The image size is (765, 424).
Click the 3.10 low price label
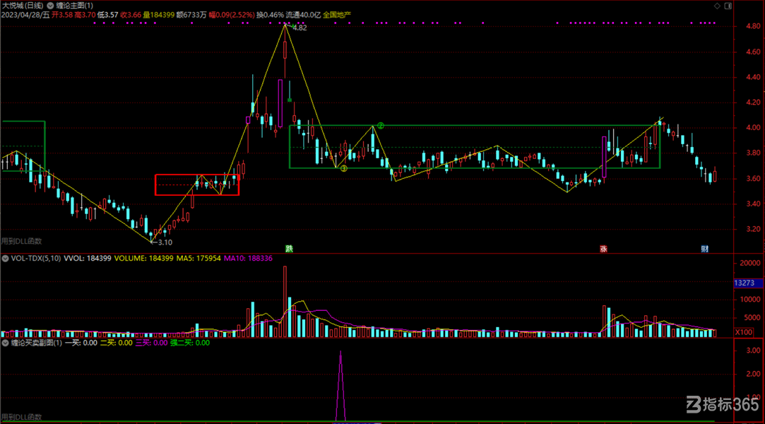coord(165,242)
